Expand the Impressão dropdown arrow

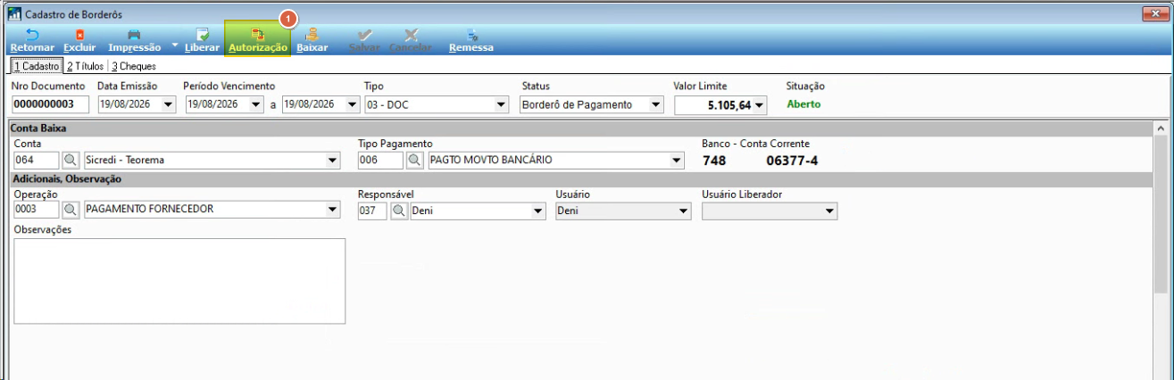175,44
